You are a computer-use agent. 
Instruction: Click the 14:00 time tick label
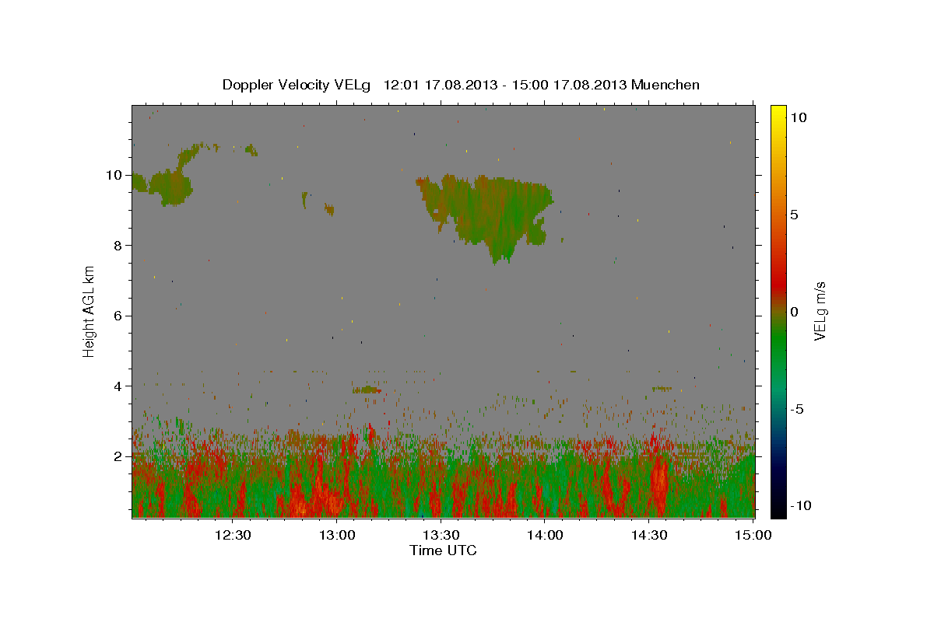coord(546,535)
